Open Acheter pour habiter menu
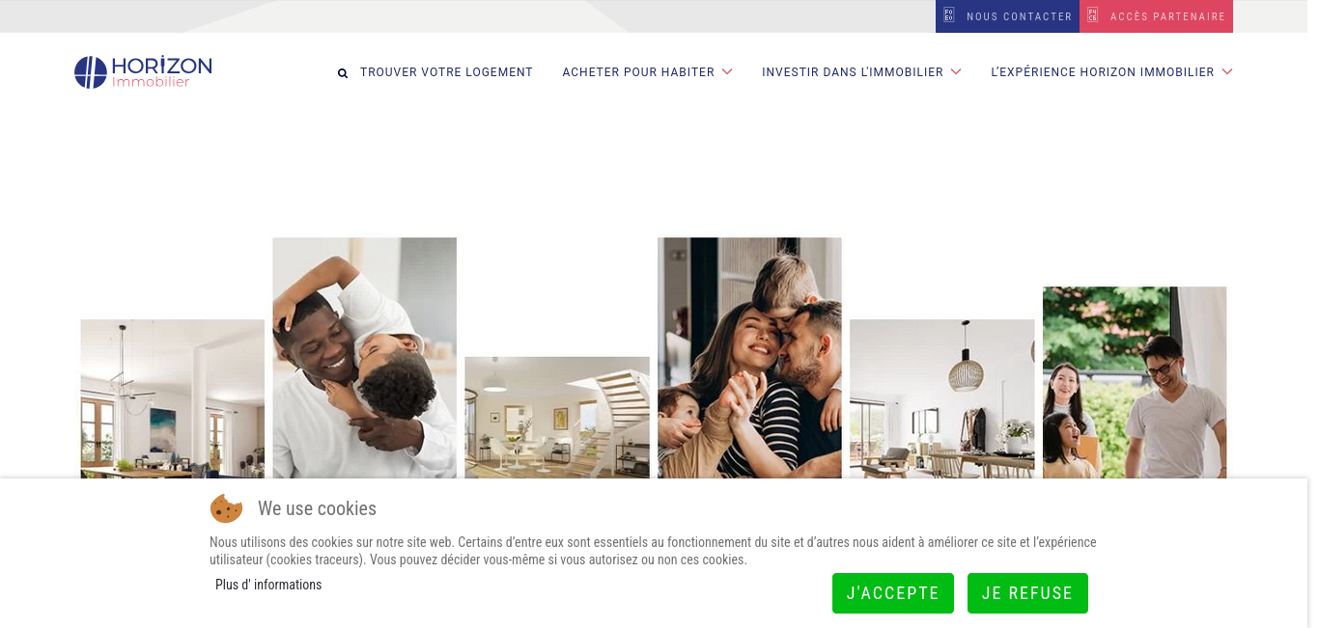The height and width of the screenshot is (628, 1319). point(638,72)
